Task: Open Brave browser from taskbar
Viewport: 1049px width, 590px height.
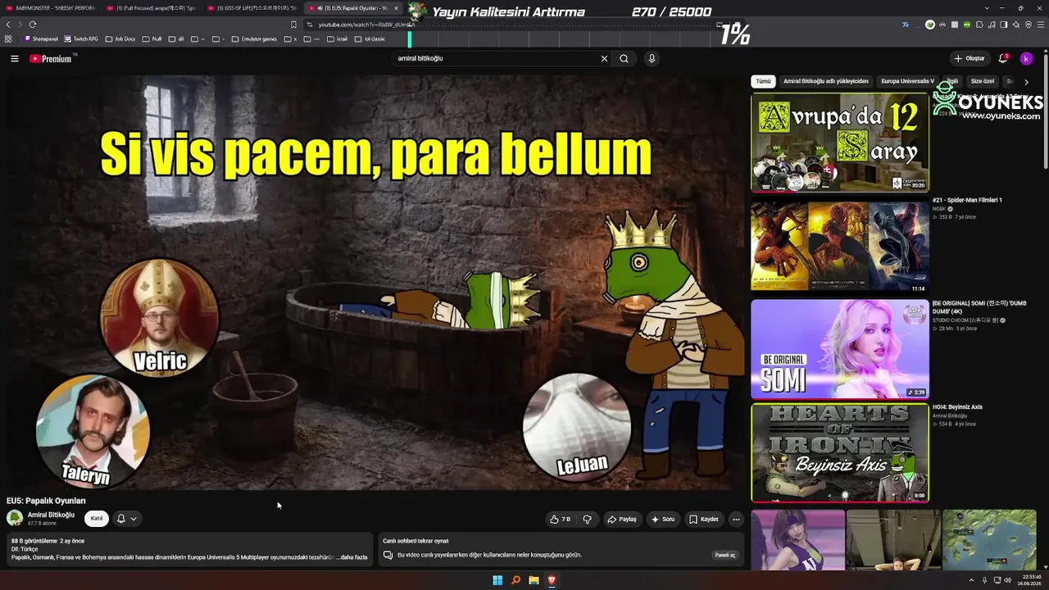Action: pos(552,580)
